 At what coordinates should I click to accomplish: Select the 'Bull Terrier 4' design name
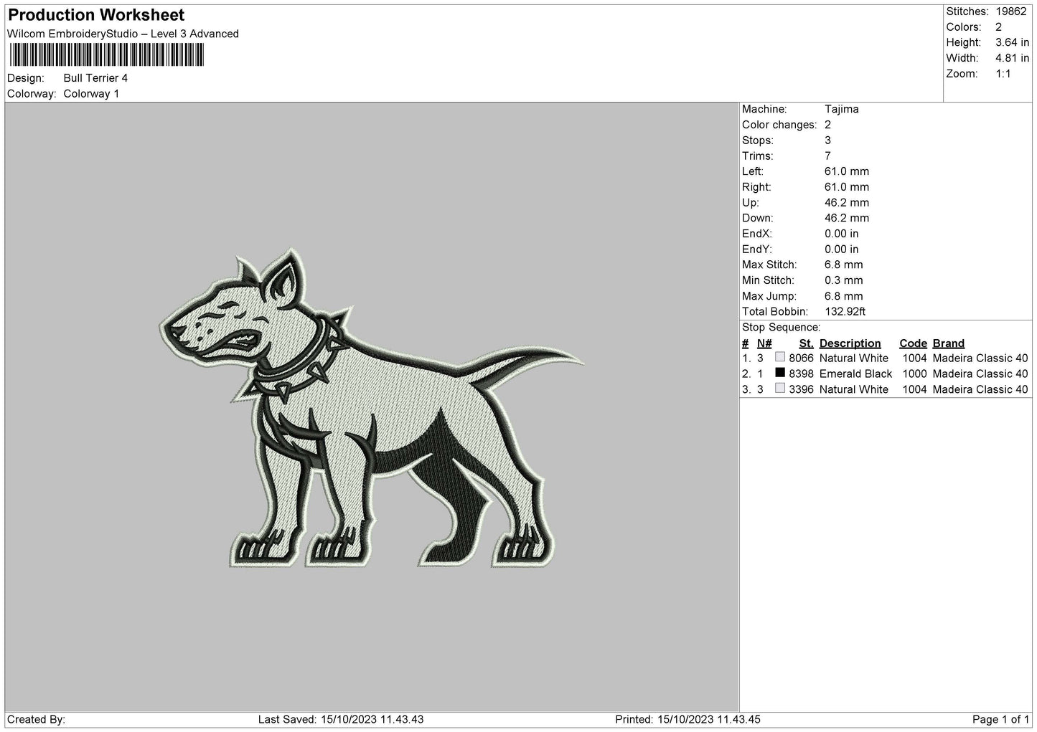point(95,78)
